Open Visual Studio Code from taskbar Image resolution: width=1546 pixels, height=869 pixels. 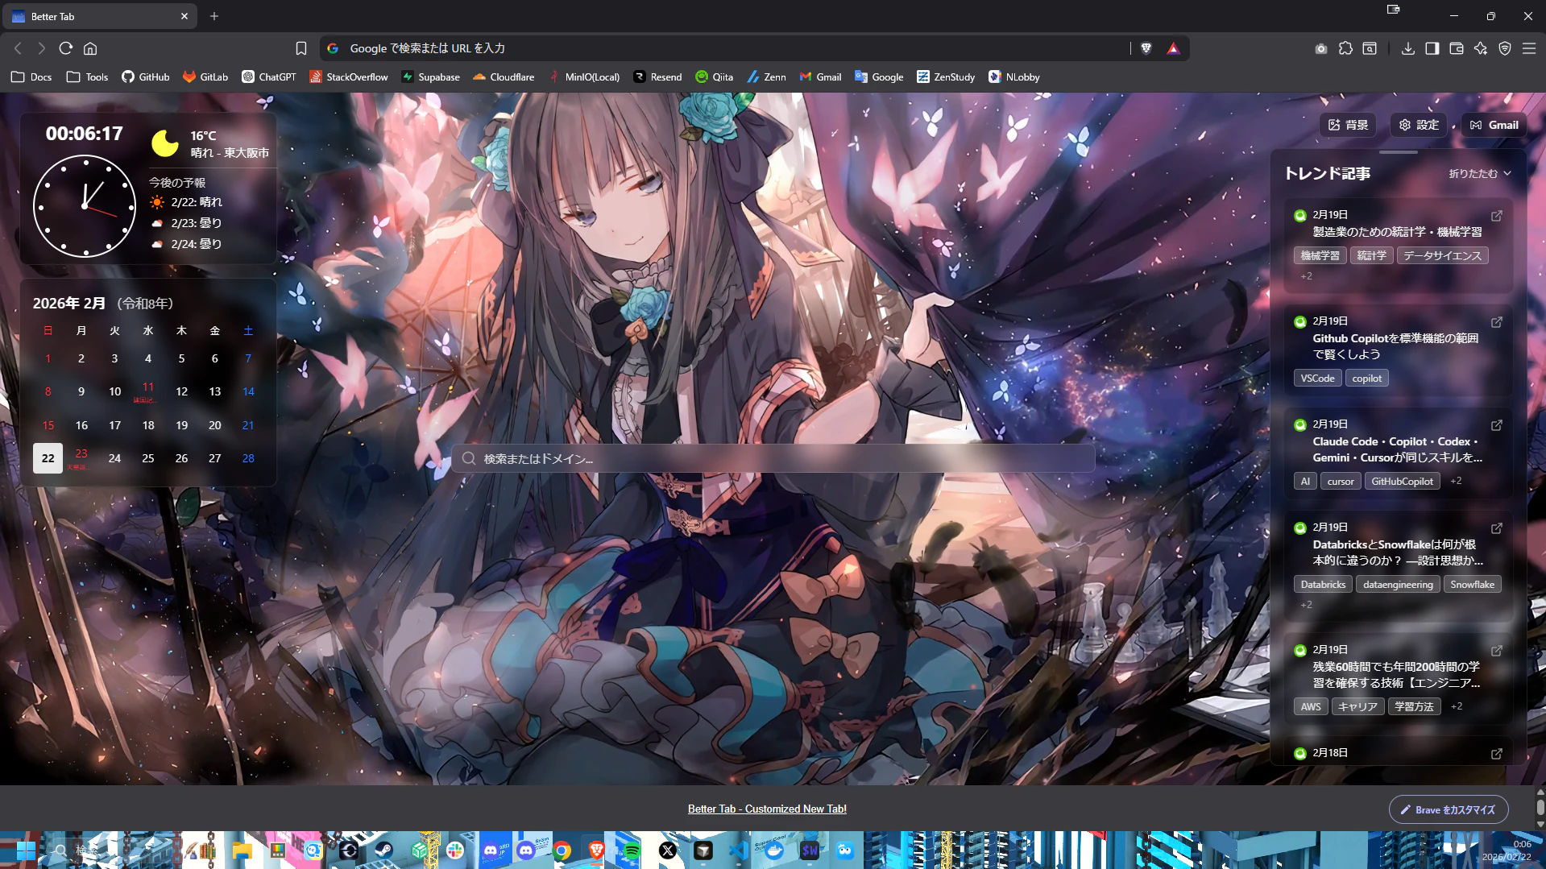coord(739,850)
